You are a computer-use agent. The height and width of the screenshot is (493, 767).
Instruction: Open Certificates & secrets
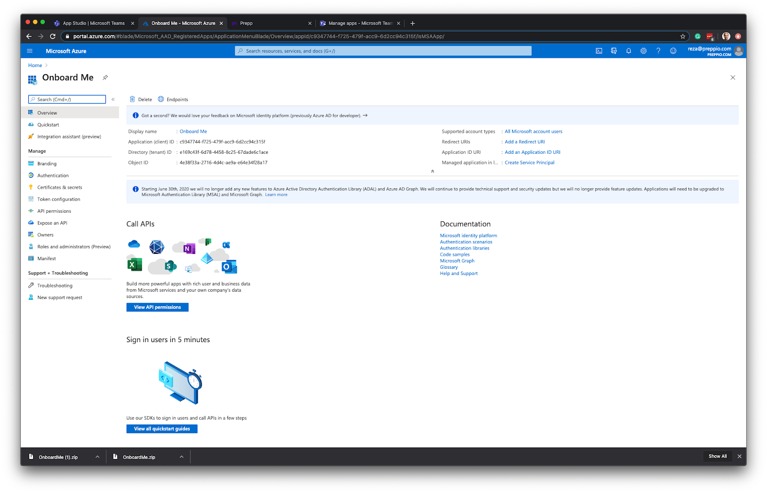(x=59, y=187)
